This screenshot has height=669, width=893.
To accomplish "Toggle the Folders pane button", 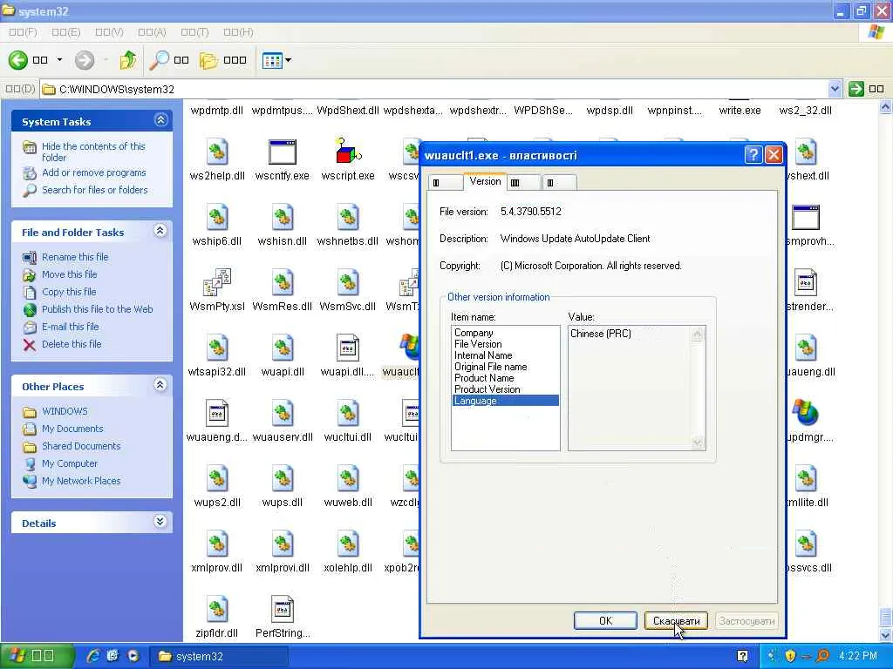I will click(222, 60).
